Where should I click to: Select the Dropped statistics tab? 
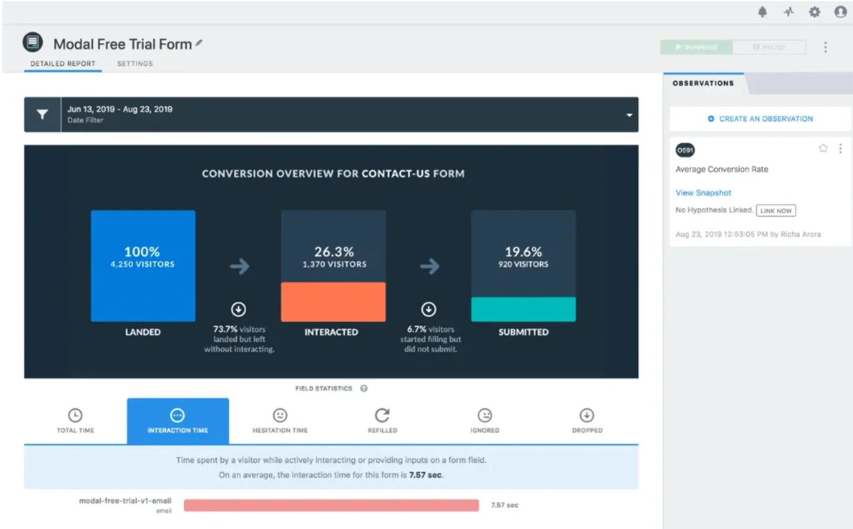587,421
